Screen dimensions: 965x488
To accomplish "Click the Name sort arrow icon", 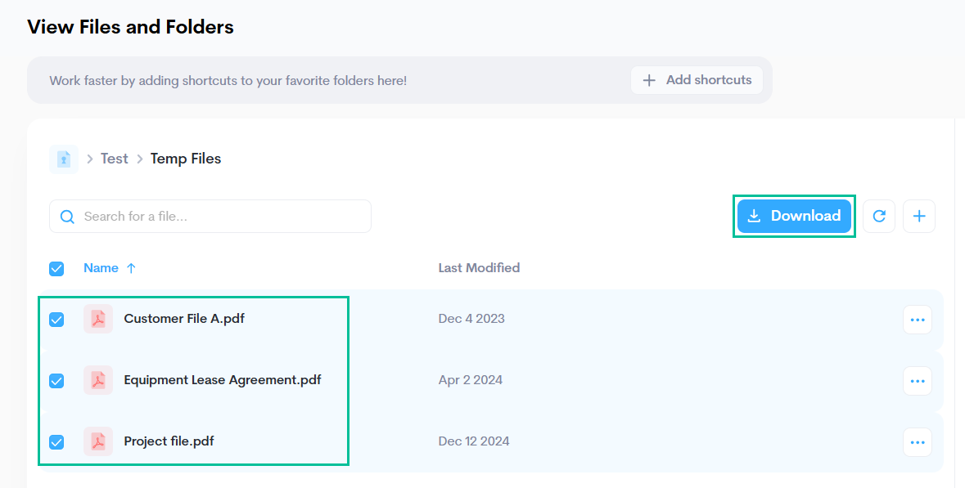I will (x=131, y=268).
